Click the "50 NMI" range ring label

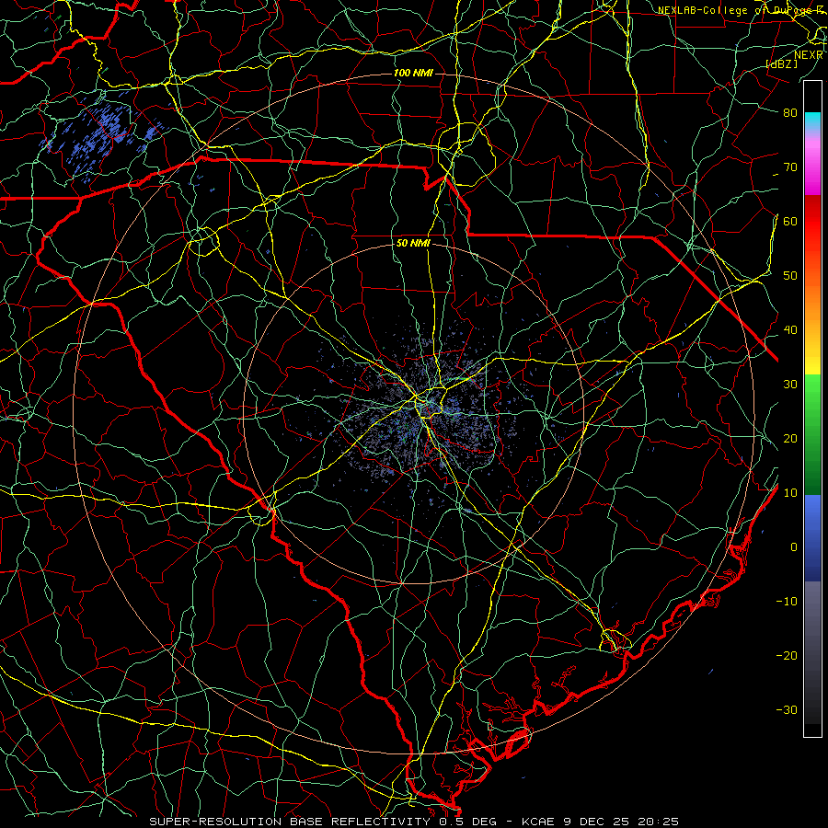coord(413,244)
